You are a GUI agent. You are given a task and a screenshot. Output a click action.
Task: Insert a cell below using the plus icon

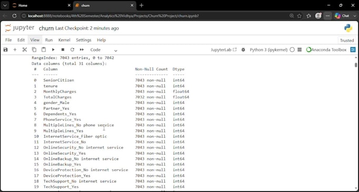tap(15, 50)
